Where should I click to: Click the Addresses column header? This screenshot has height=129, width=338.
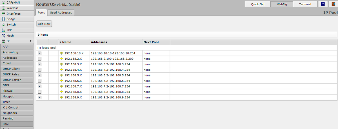click(x=116, y=42)
